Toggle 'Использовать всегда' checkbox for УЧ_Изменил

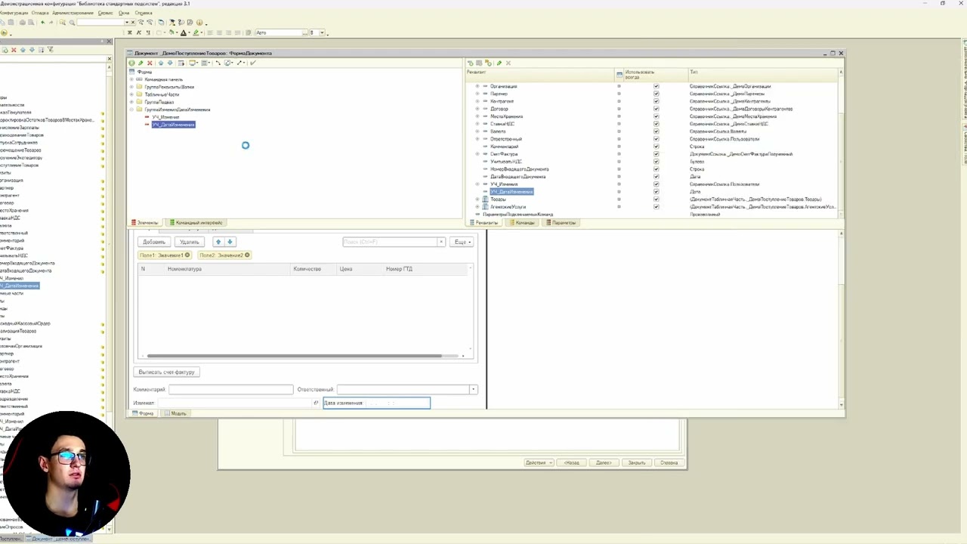tap(656, 184)
